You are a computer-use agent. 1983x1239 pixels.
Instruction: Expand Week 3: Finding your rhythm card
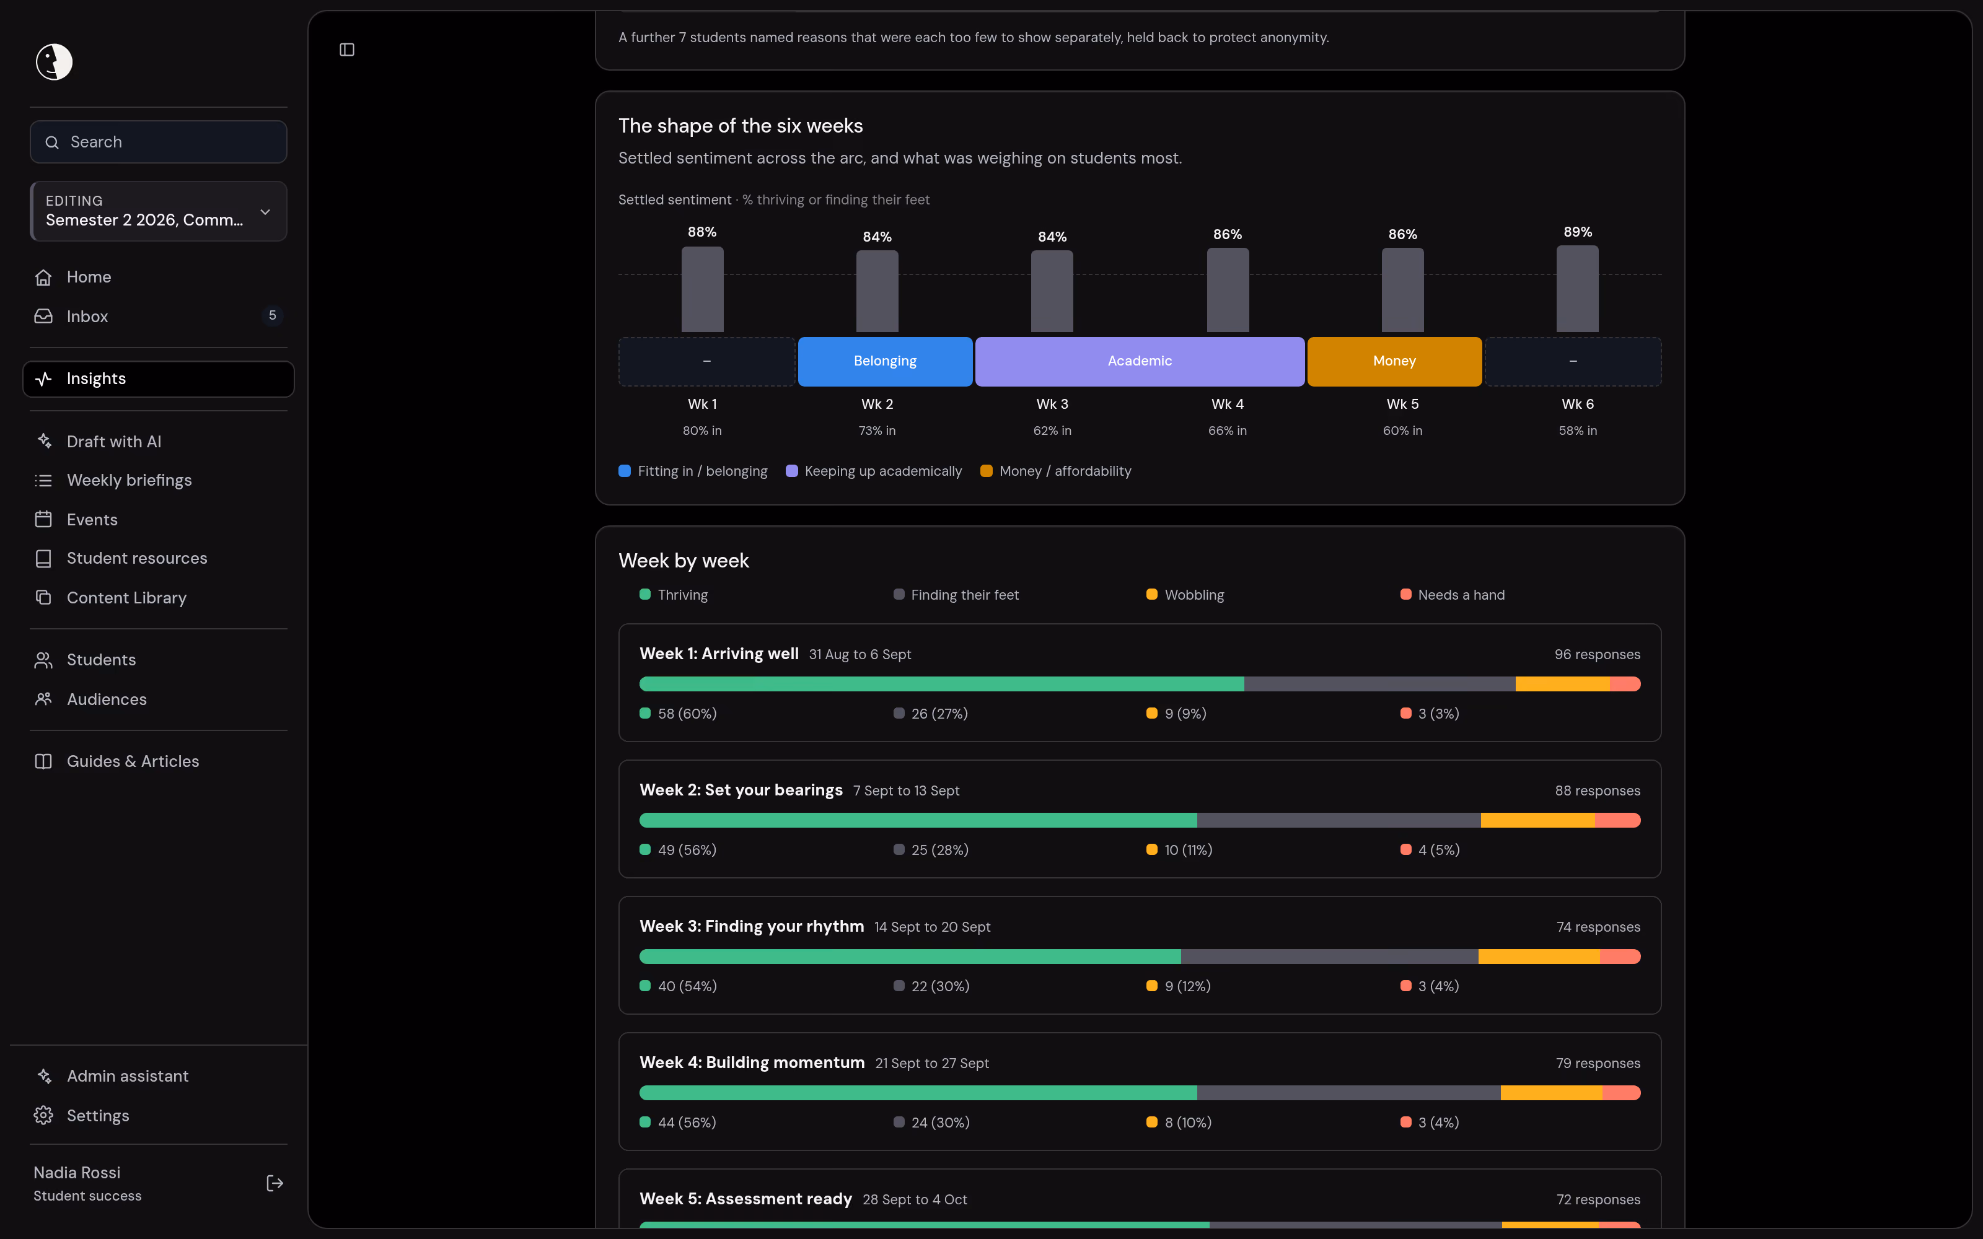coord(1140,955)
